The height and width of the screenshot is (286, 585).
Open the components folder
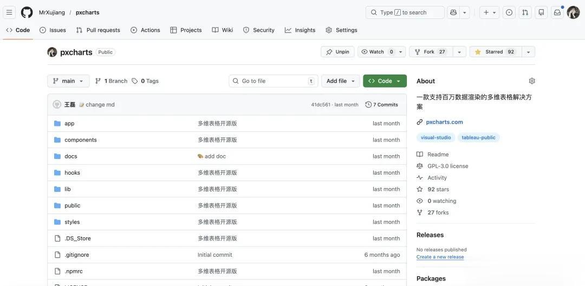click(x=81, y=139)
